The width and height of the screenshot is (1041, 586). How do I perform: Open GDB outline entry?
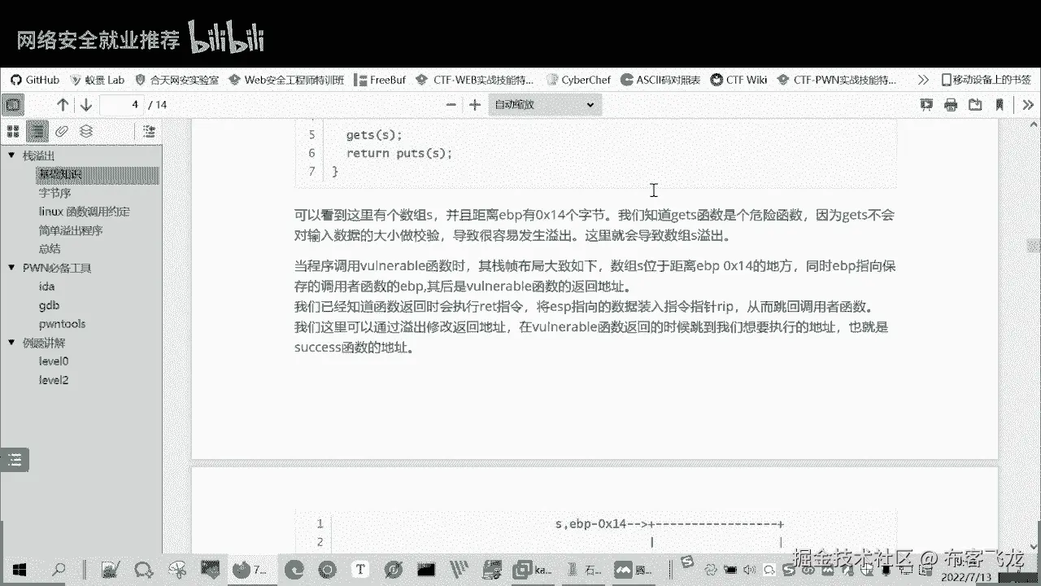(49, 305)
